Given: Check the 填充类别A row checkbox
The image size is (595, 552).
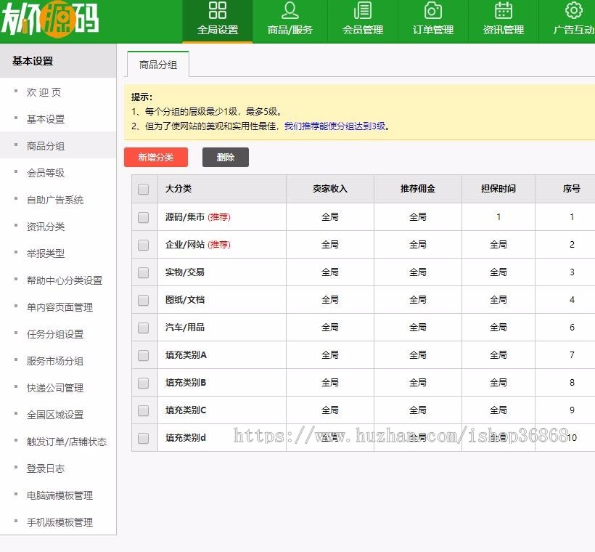Looking at the screenshot, I should (x=143, y=354).
